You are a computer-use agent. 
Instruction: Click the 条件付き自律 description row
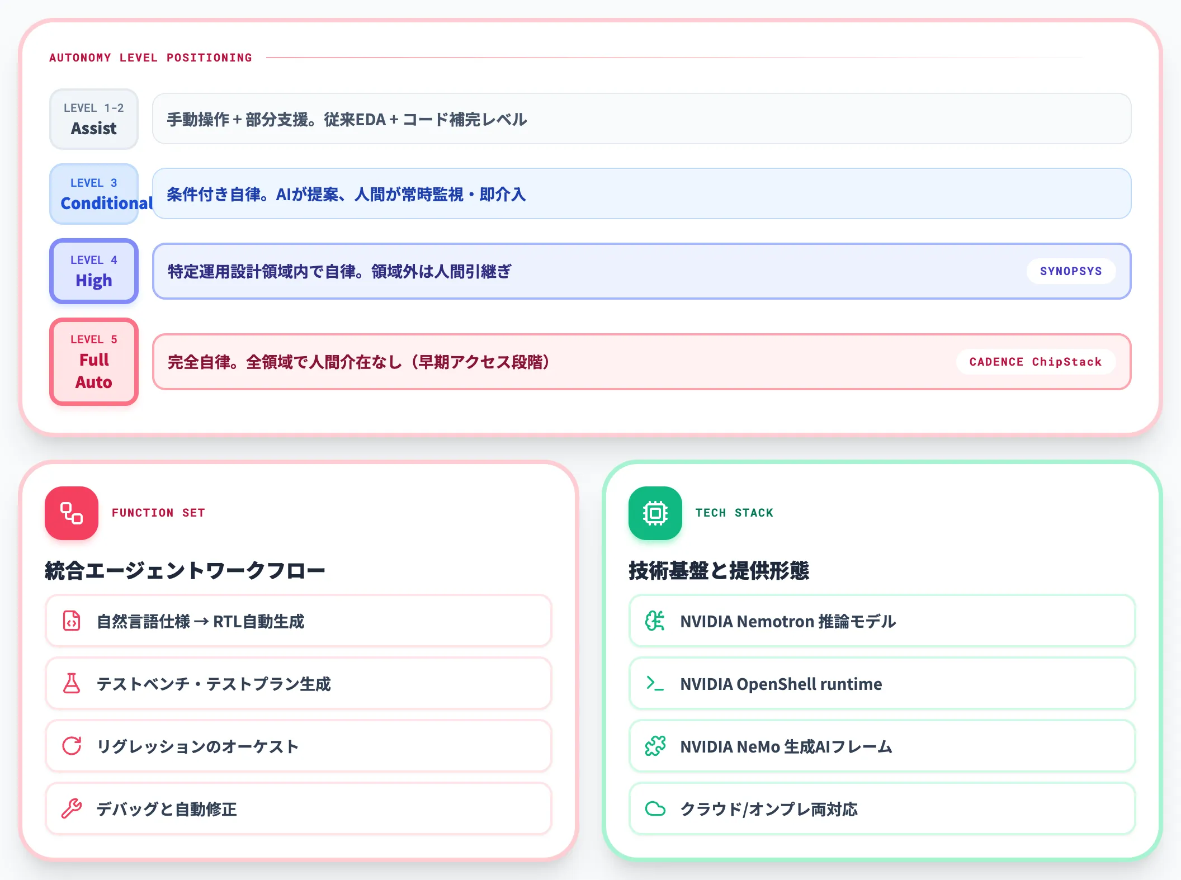click(642, 194)
